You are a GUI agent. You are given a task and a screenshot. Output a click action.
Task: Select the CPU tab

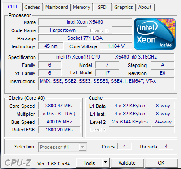(13, 7)
